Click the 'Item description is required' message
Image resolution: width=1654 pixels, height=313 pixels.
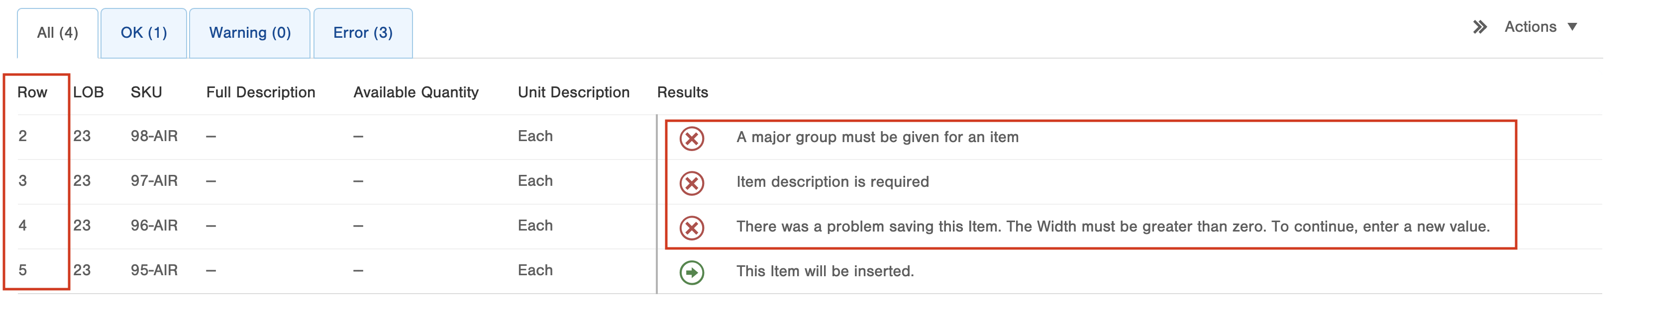point(832,181)
